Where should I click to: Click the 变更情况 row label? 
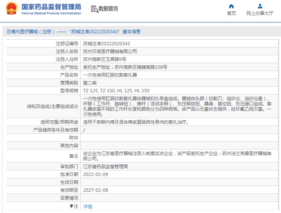[70, 198]
